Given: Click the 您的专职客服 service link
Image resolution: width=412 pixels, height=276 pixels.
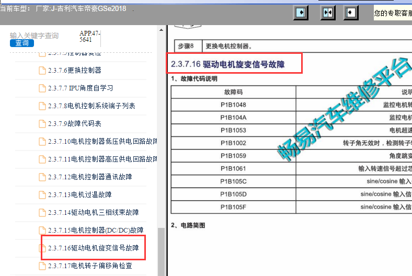Looking at the screenshot, I should (393, 13).
